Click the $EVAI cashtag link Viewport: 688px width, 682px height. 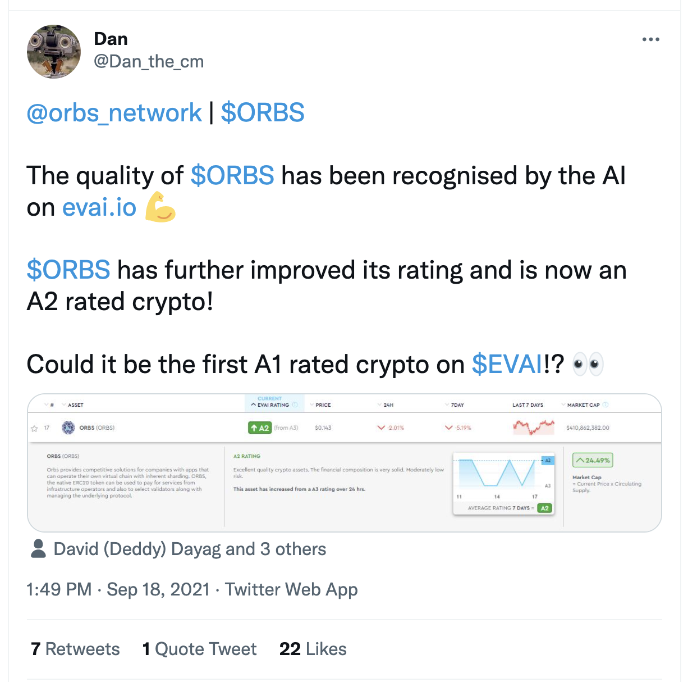(x=507, y=364)
